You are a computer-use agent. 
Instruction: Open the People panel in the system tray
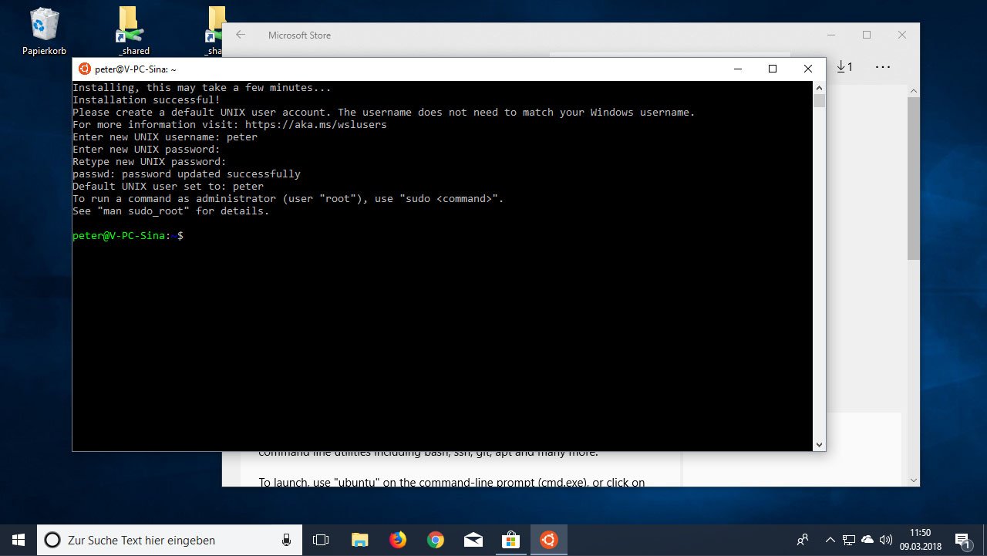click(x=802, y=540)
